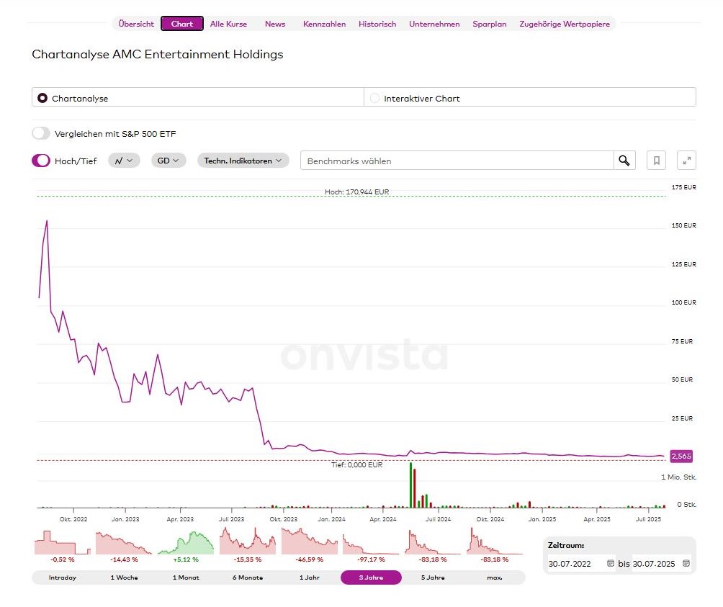Click the 1 Mio. Stk. volume axis label

click(677, 476)
